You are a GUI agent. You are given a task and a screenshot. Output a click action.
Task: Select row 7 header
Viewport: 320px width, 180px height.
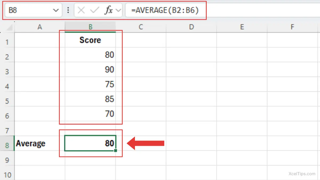point(8,130)
